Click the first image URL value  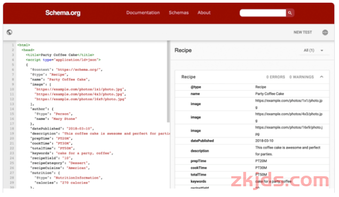pyautogui.click(x=289, y=104)
